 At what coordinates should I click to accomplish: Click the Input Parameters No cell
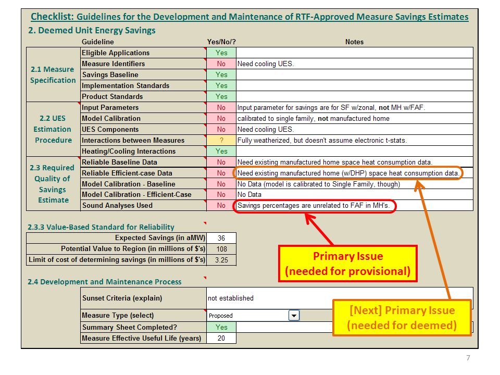pos(221,107)
